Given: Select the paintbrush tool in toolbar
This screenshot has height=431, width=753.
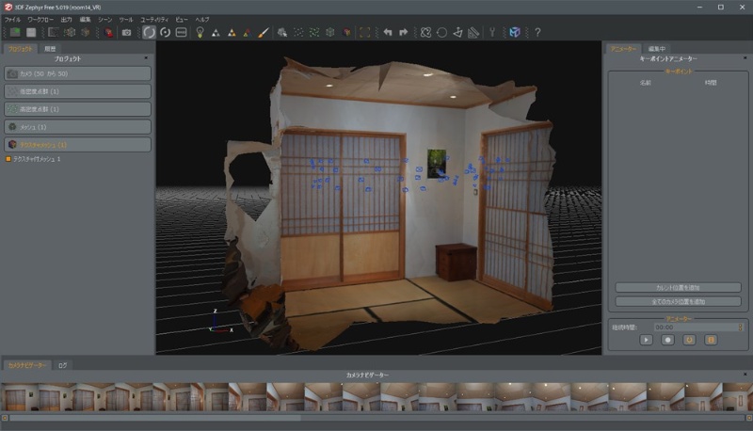Looking at the screenshot, I should [264, 32].
